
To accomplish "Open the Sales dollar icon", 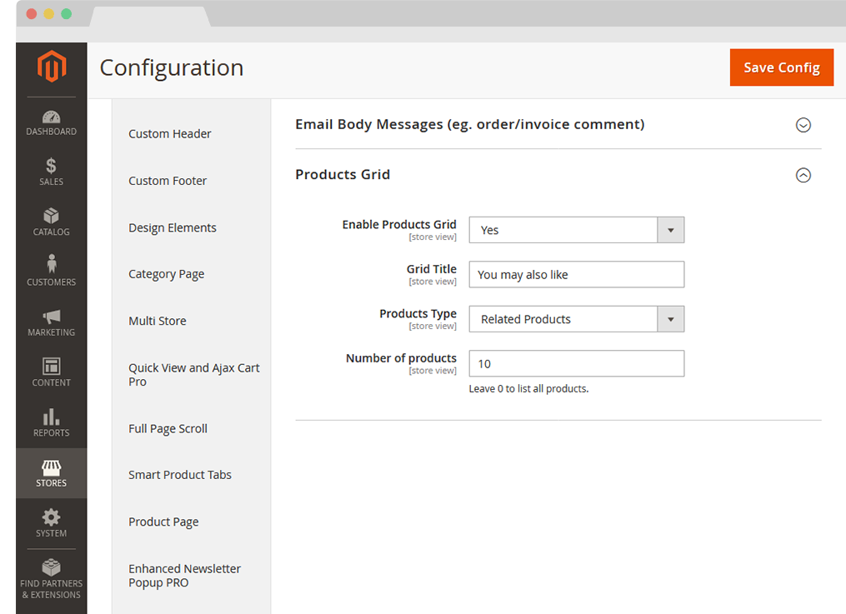I will [51, 166].
